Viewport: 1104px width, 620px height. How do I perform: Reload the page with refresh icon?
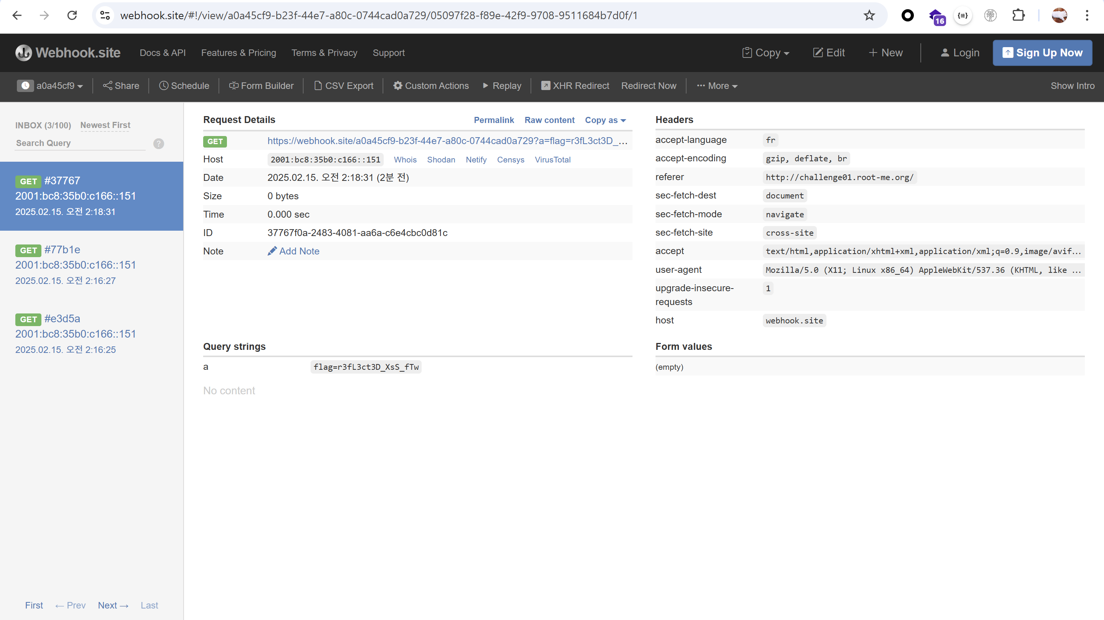pos(72,15)
